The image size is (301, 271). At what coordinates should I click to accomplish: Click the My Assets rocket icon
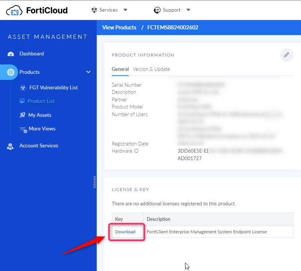(x=22, y=115)
